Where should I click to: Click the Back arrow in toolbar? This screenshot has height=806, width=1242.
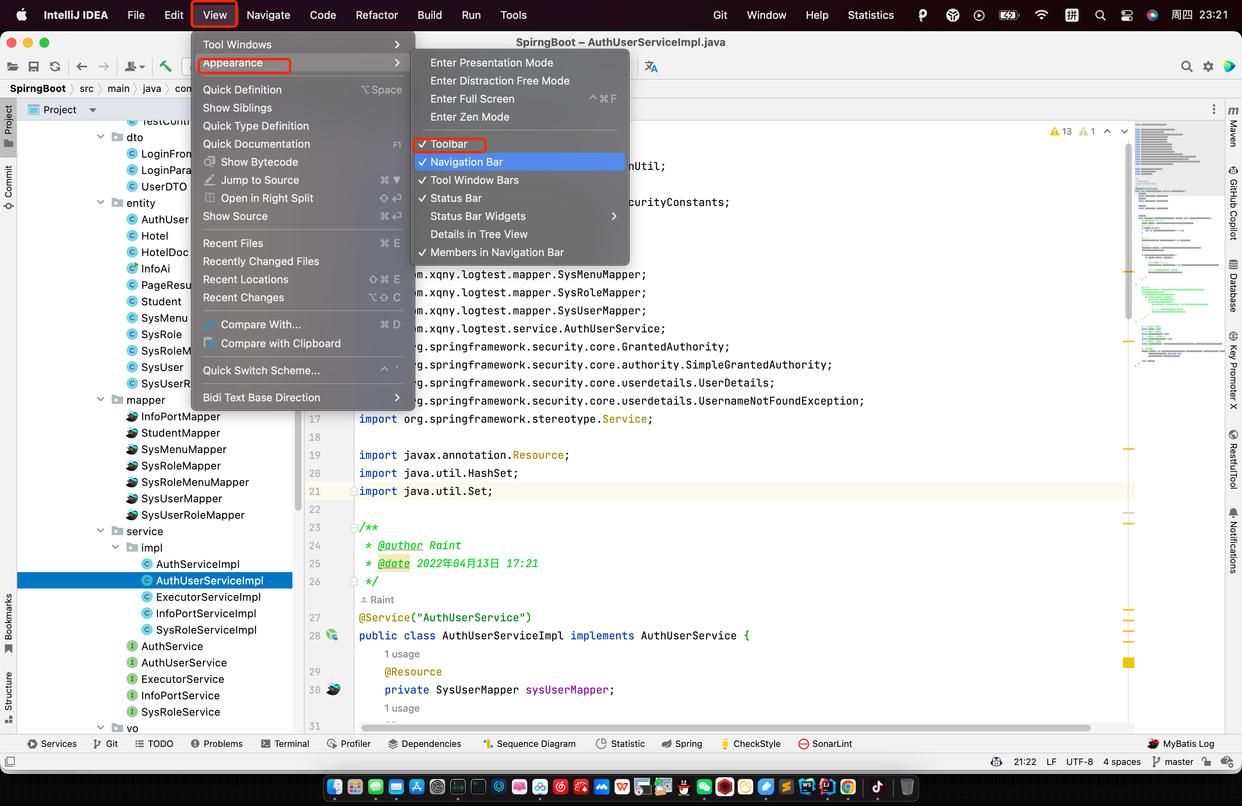pos(81,67)
